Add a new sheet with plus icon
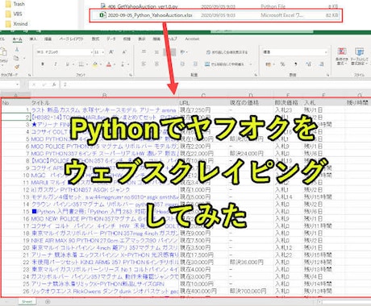This screenshot has height=306, width=371. click(48, 302)
